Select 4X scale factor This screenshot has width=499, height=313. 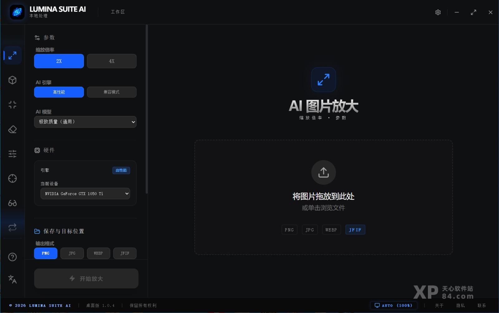[112, 61]
